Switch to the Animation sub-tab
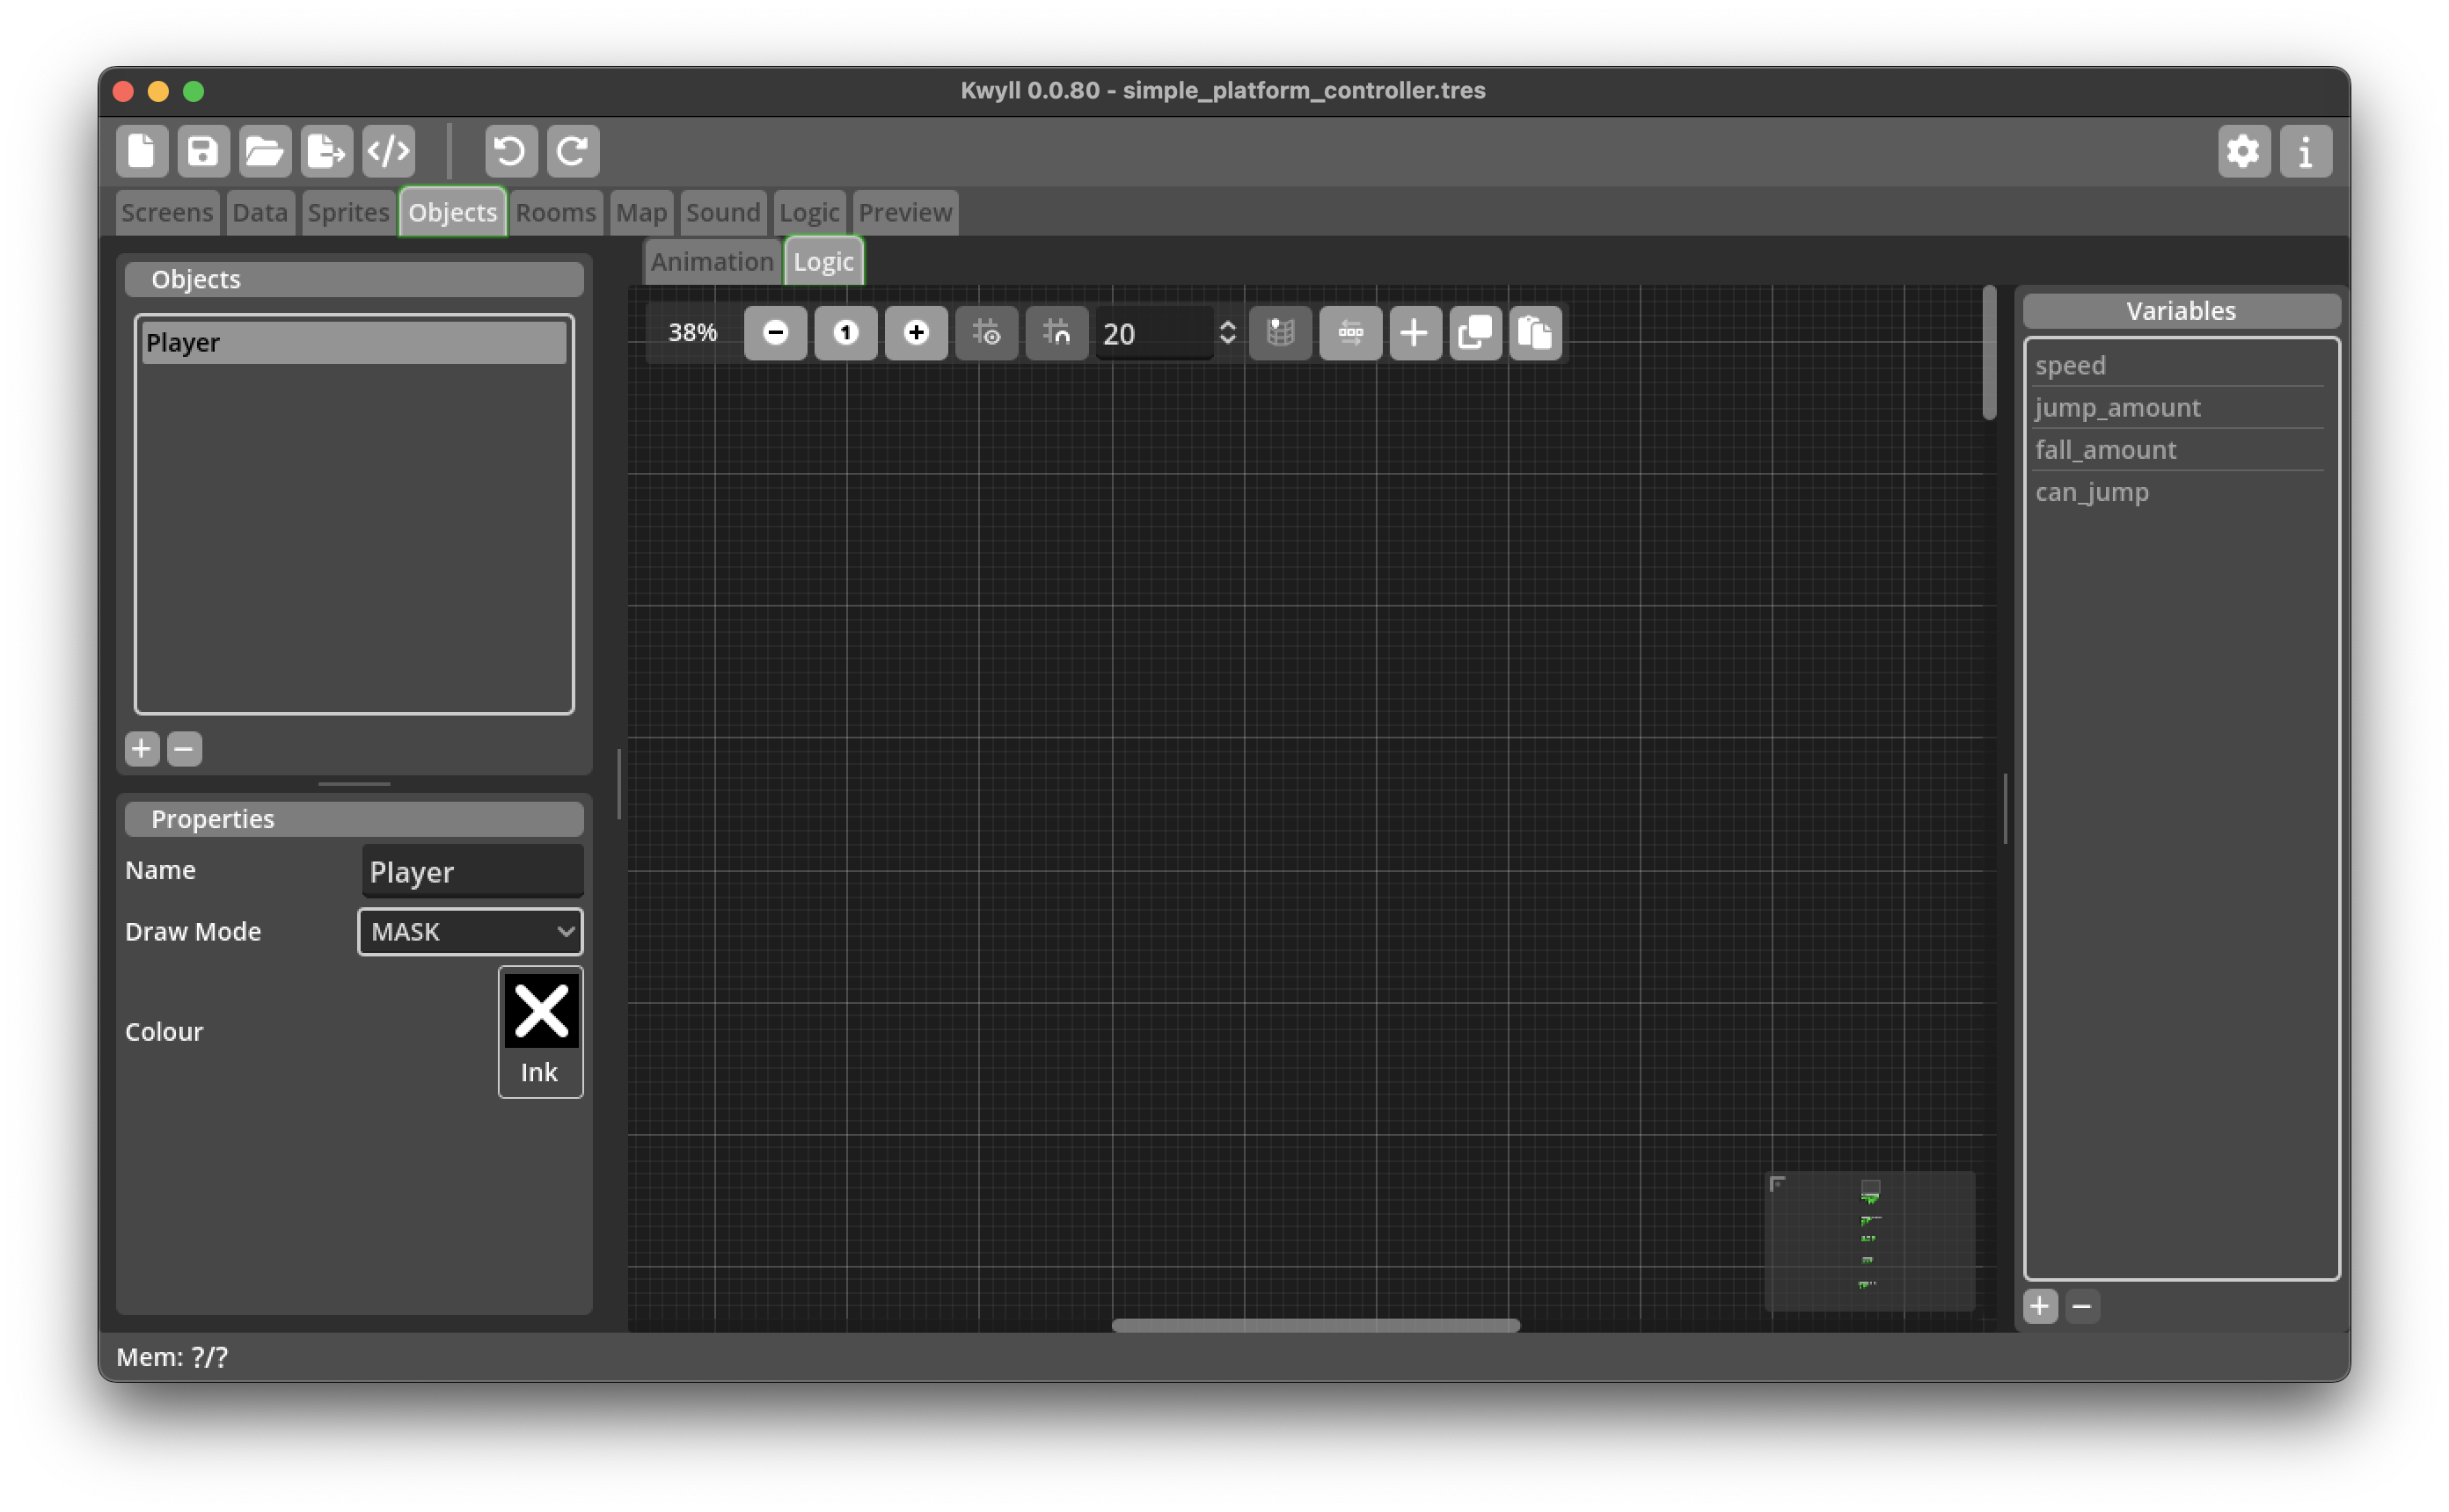The width and height of the screenshot is (2449, 1512). (712, 262)
